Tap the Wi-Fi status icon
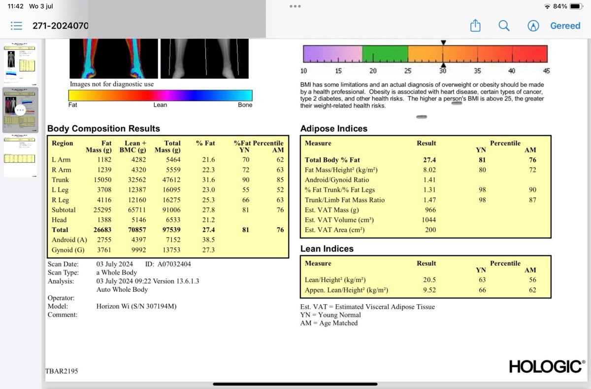This screenshot has width=591, height=389. (547, 6)
